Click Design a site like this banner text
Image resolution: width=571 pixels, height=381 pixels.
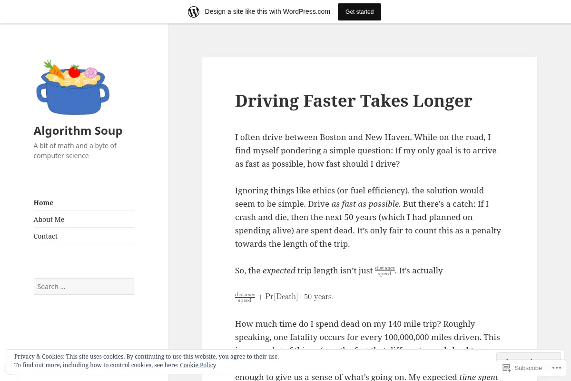pyautogui.click(x=267, y=11)
